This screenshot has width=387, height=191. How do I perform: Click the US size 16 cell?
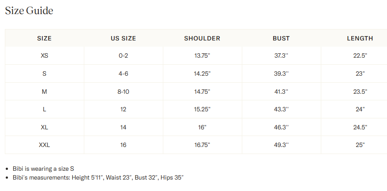tap(123, 145)
